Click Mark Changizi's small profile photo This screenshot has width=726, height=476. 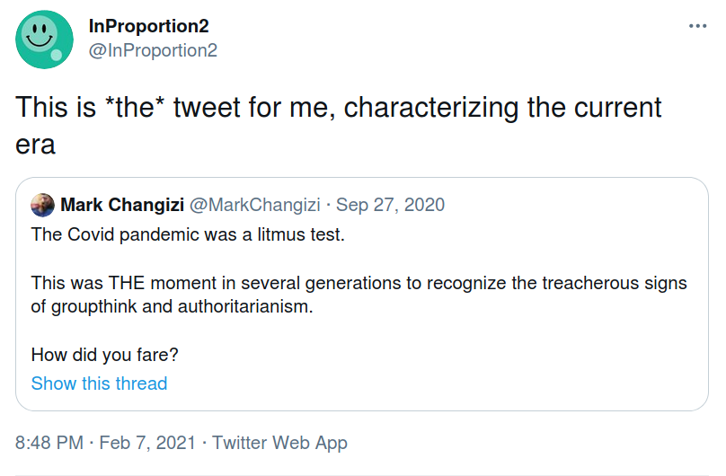(x=42, y=205)
